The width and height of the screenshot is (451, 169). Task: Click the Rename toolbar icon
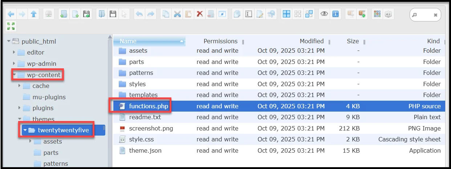point(249,14)
